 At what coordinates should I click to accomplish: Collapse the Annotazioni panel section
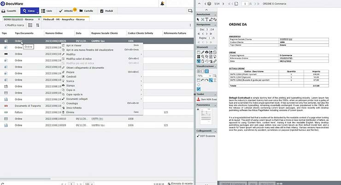tap(215, 15)
